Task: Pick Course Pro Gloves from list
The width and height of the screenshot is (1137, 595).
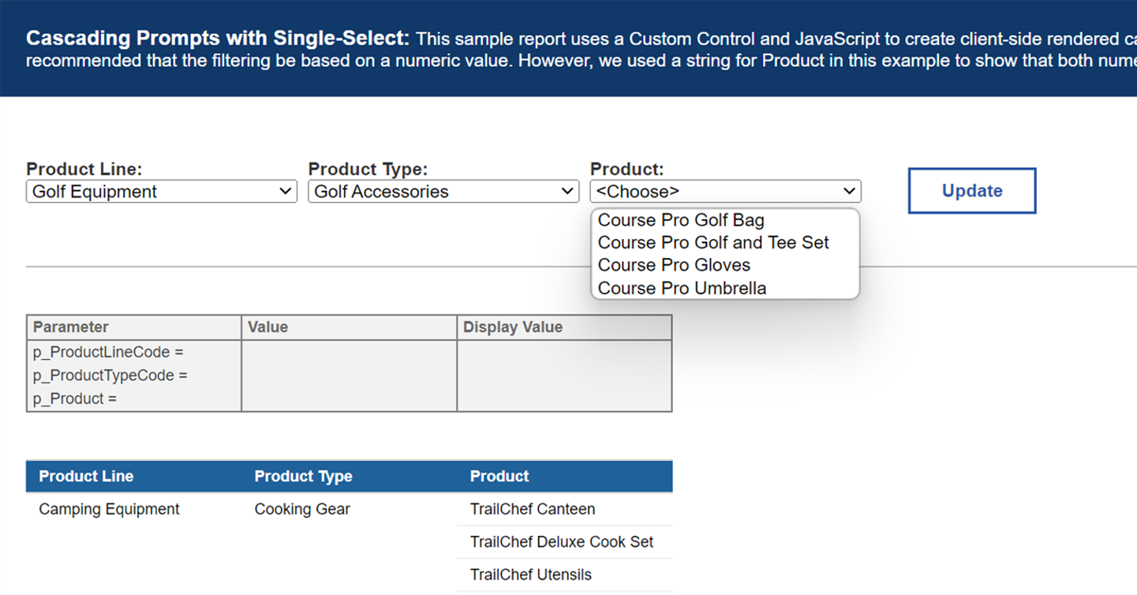Action: (674, 265)
